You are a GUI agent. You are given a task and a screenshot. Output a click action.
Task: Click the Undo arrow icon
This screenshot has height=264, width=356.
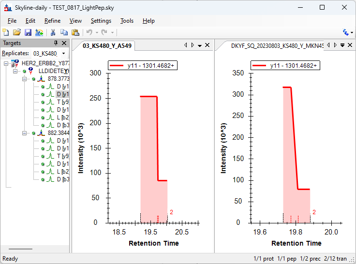[x=89, y=32]
